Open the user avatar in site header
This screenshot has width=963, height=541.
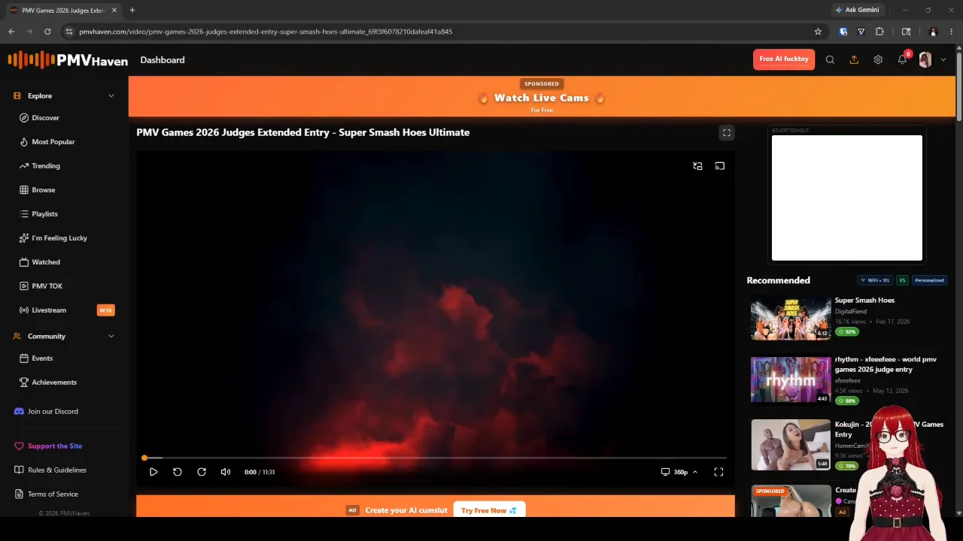click(925, 60)
